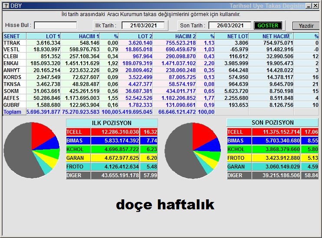Click cyan FROTO swatch in ILK POZISYON
The image size is (322, 238).
pos(78,166)
